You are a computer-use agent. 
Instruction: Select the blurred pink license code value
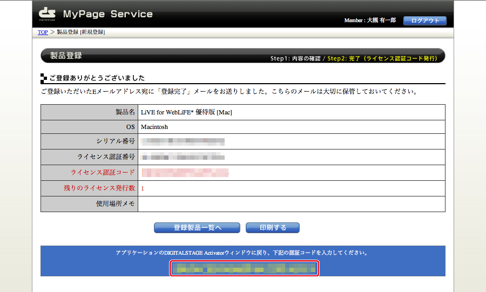[x=185, y=173]
